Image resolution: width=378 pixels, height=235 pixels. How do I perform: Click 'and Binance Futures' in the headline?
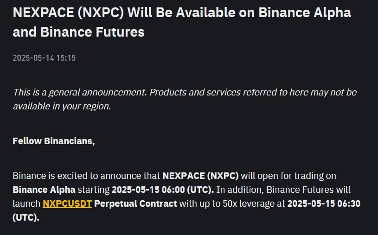(x=78, y=32)
